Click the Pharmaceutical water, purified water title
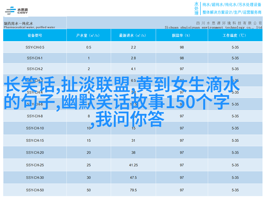This screenshot has width=266, height=199. 30,27
